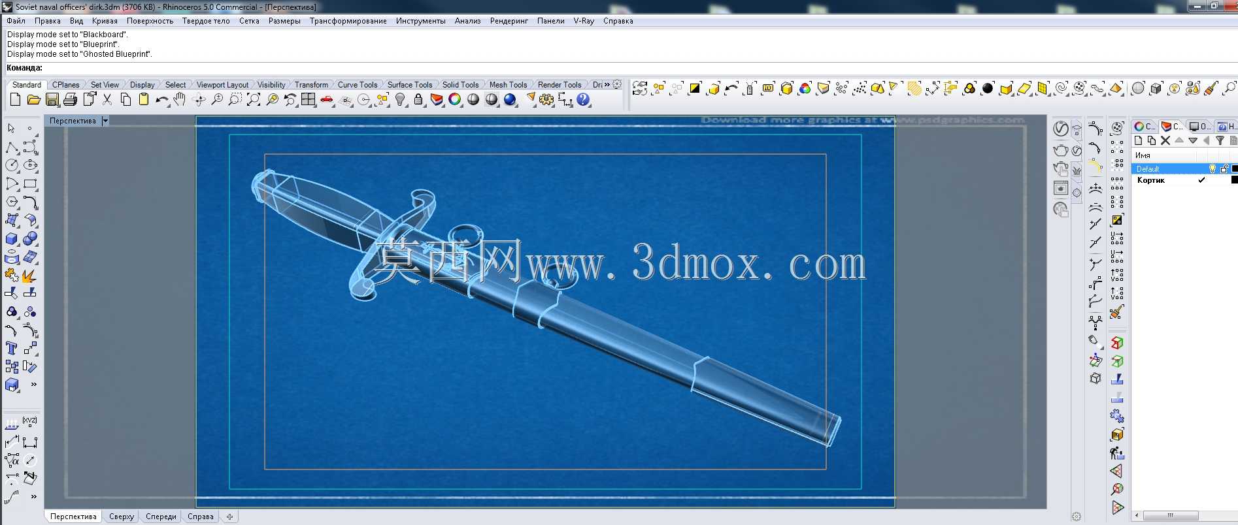1238x525 pixels.
Task: Click the blue question mark Help icon
Action: click(x=583, y=100)
